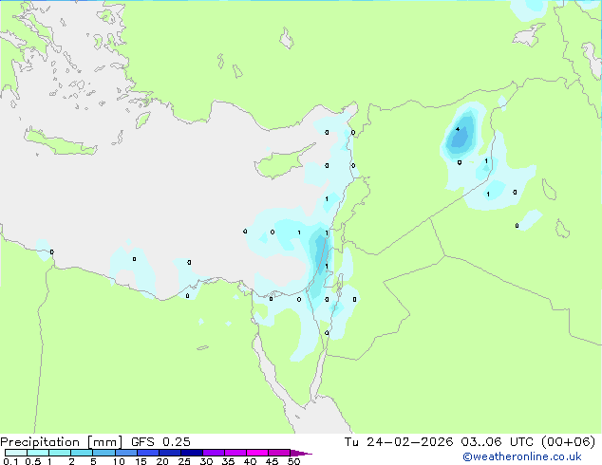The width and height of the screenshot is (602, 465).
Task: Click the legend scale label '15'
Action: point(141,461)
